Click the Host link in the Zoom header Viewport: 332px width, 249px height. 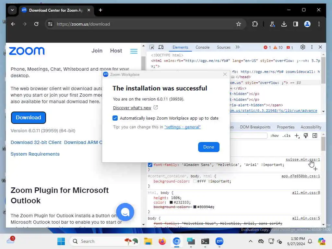(x=116, y=51)
